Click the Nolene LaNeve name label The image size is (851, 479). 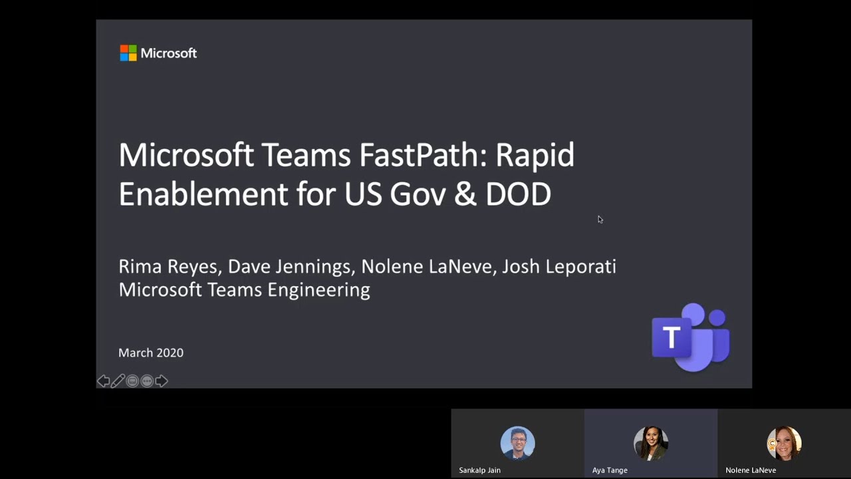pos(751,470)
